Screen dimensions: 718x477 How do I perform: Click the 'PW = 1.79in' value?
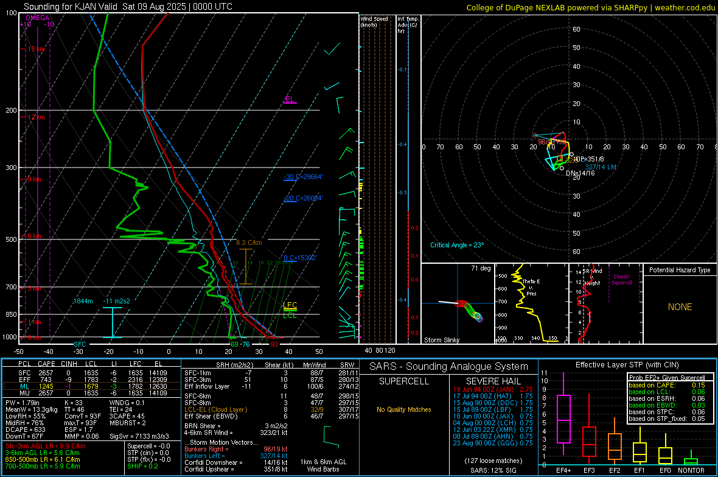click(x=23, y=403)
